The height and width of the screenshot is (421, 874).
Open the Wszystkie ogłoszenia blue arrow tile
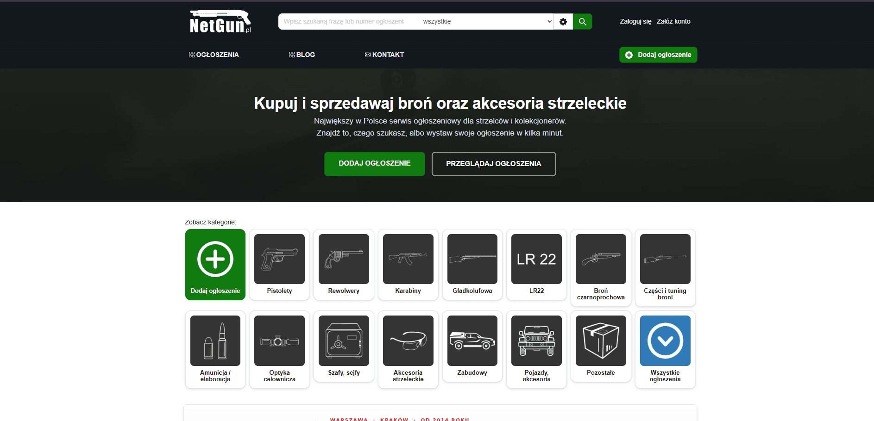coord(665,341)
